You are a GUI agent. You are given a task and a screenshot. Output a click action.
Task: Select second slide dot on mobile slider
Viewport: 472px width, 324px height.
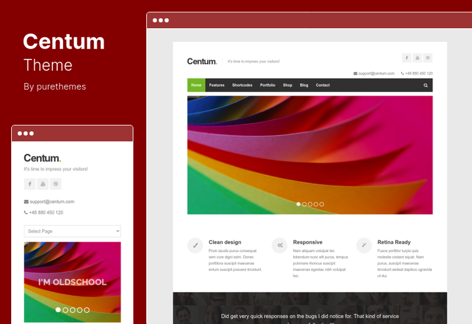coord(66,310)
